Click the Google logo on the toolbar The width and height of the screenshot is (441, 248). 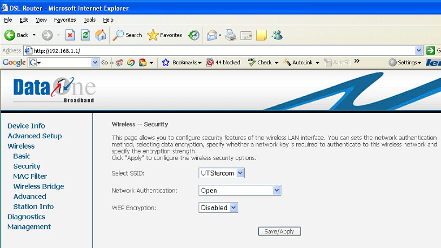click(x=14, y=63)
